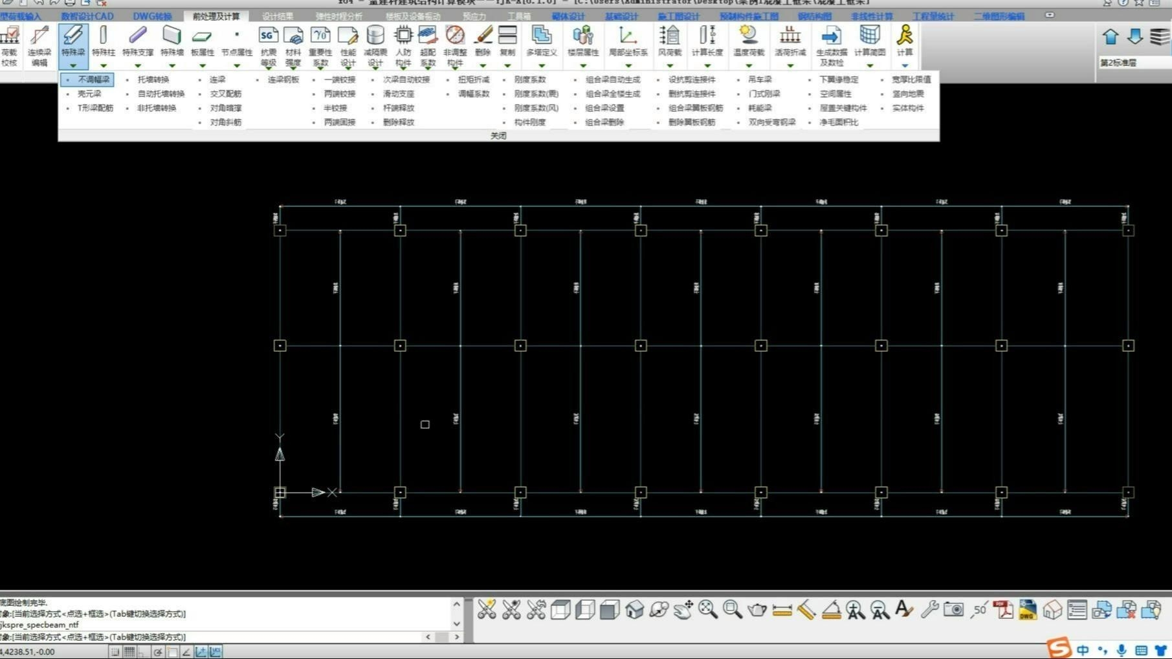
Task: Expand the dropdown arrow under 板属性
Action: coord(202,65)
